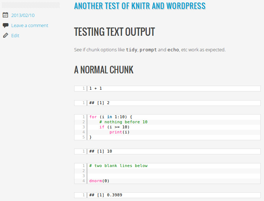This screenshot has width=264, height=201.
Task: Click the 'A Normal Chunk' heading
Action: [x=104, y=70]
